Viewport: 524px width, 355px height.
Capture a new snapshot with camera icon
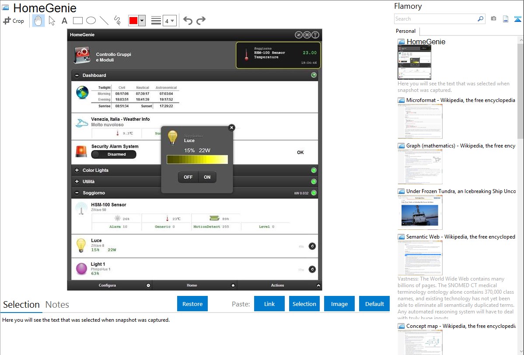(493, 19)
